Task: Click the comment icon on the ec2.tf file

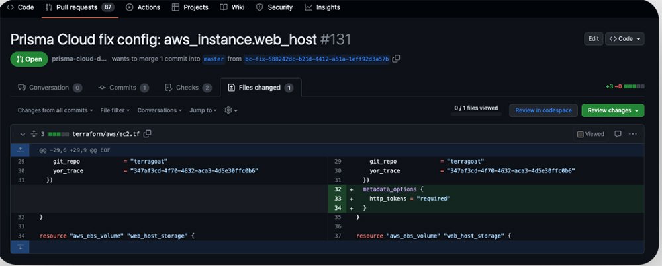Action: (617, 134)
